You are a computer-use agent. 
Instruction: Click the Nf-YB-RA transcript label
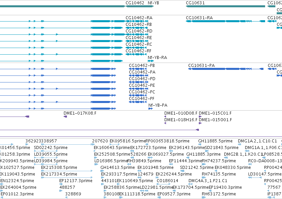[157, 58]
